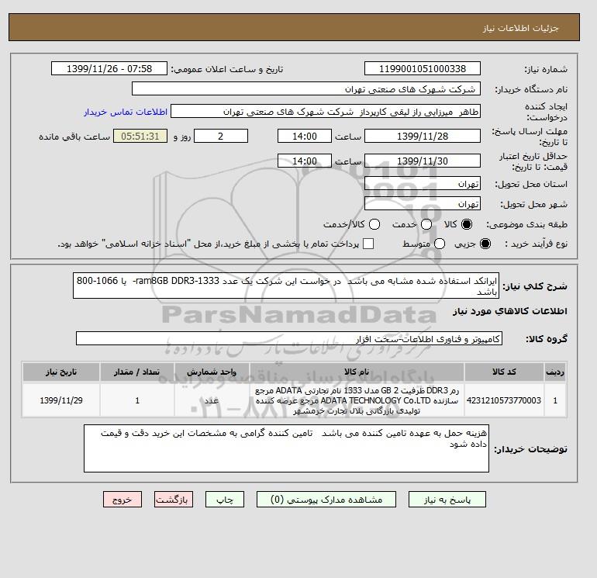This screenshot has width=597, height=578.
Task: Select the جزیی purchase type radio
Action: click(x=485, y=244)
